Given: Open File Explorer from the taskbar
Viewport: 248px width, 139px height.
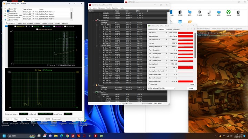Looking at the screenshot, I should pos(56,136).
